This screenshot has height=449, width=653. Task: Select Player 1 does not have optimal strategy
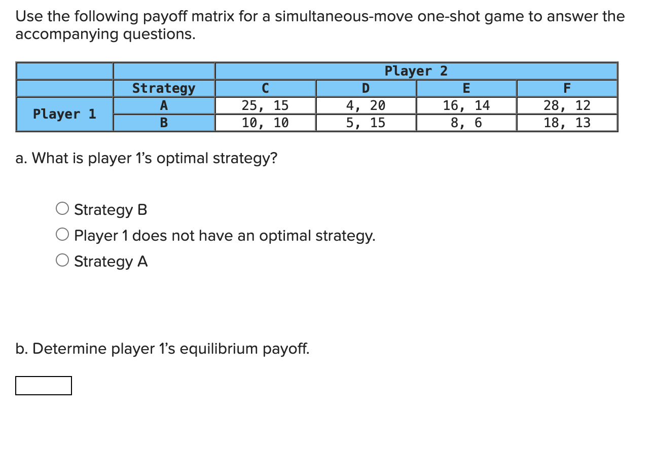coord(62,234)
